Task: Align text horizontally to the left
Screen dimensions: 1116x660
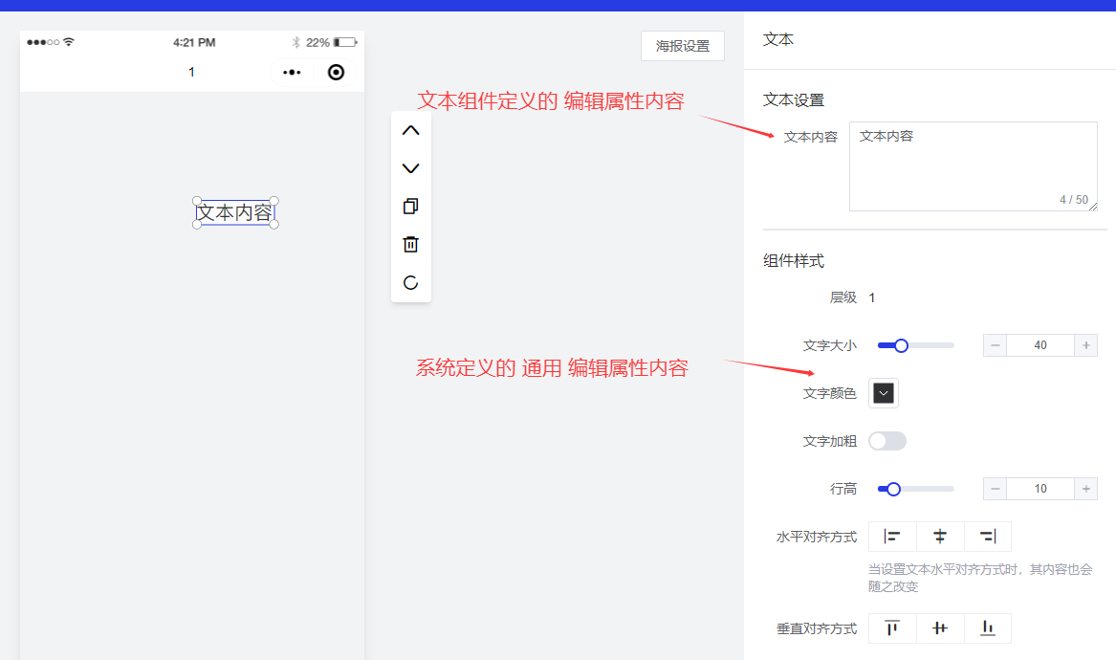Action: pyautogui.click(x=892, y=537)
